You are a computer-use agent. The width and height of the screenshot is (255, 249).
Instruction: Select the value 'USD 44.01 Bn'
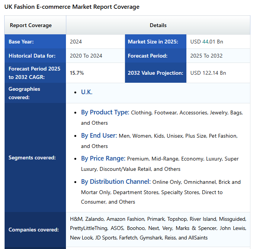(x=207, y=42)
